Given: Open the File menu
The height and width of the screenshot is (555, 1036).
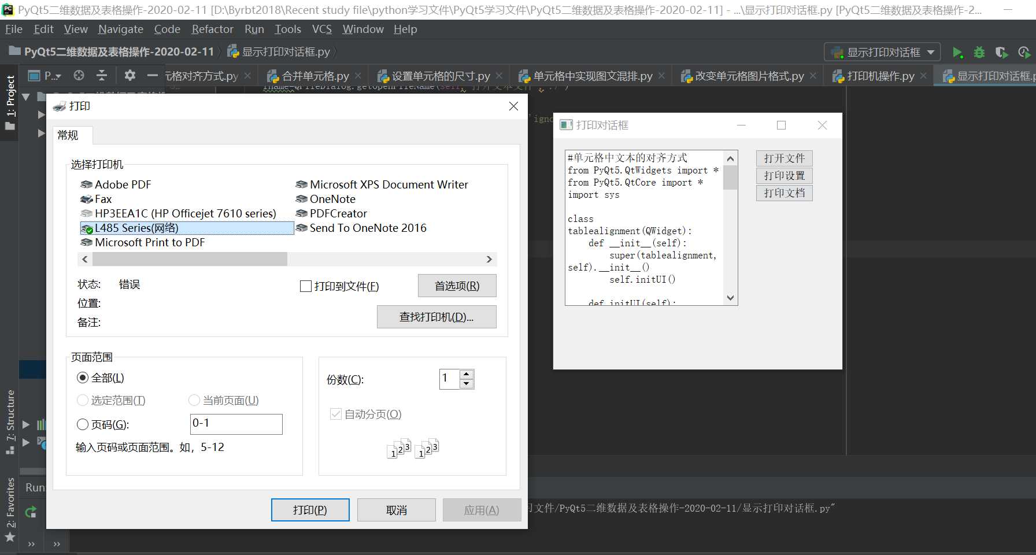Looking at the screenshot, I should 14,29.
